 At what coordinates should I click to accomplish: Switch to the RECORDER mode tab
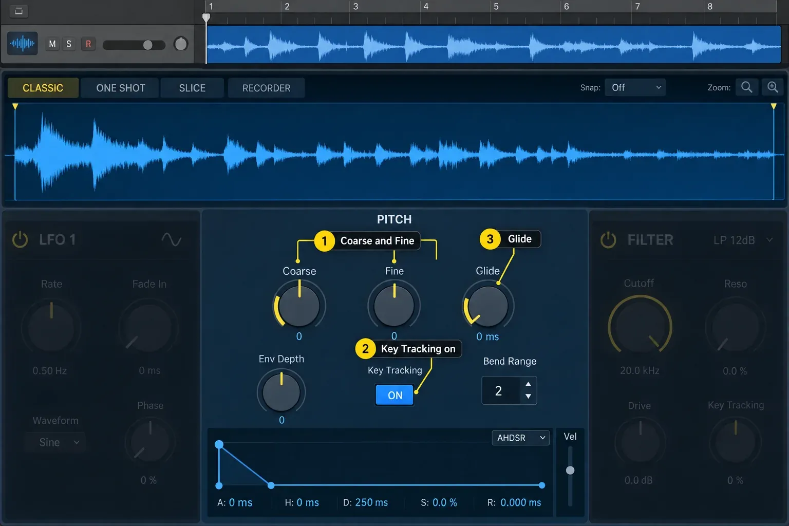tap(266, 88)
